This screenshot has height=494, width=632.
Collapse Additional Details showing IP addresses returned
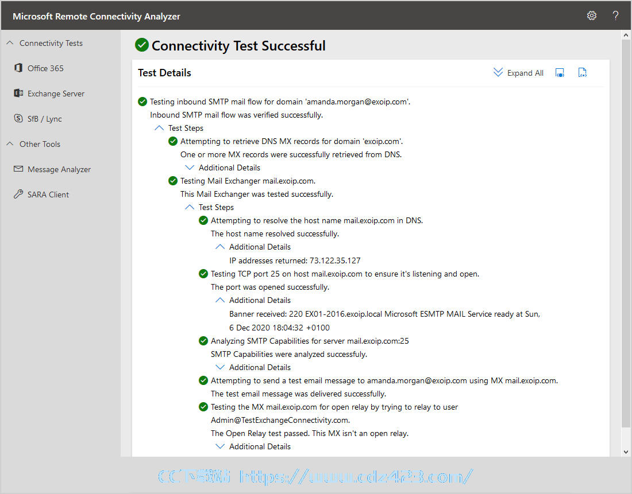click(x=220, y=247)
